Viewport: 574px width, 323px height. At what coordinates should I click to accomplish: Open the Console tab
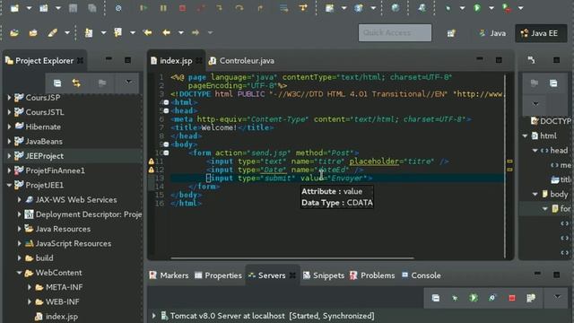coord(422,275)
